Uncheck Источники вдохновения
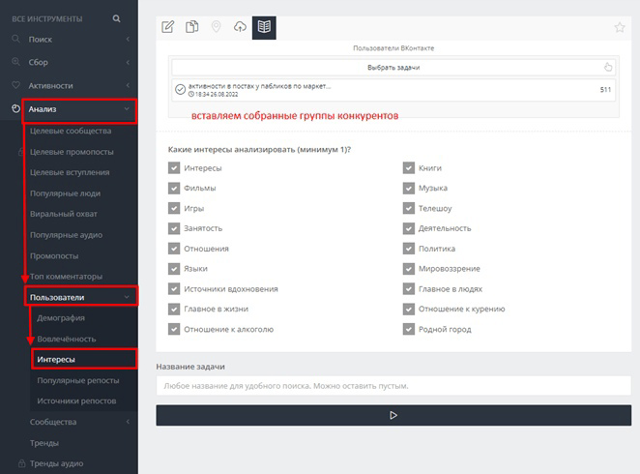640x474 pixels. point(174,288)
